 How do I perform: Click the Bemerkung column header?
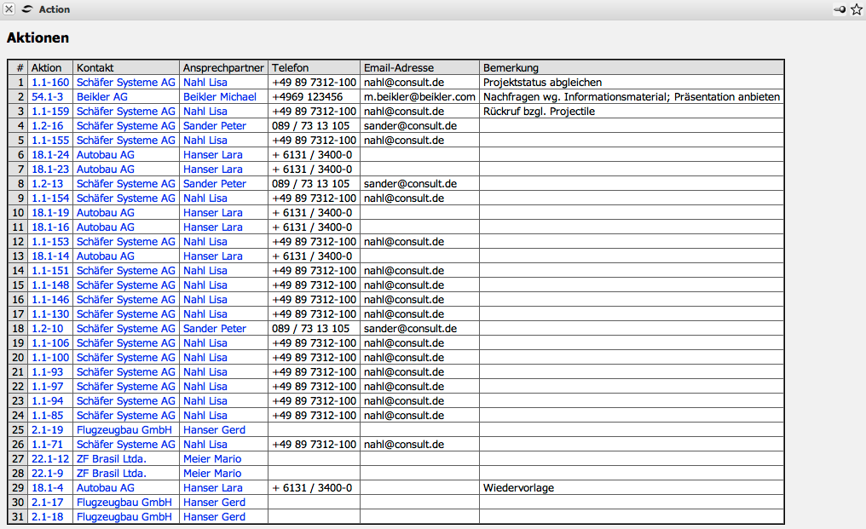tap(511, 68)
